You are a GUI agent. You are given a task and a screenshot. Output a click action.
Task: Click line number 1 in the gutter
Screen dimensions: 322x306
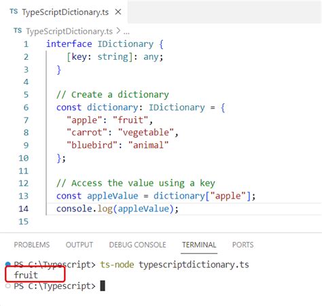click(x=26, y=44)
